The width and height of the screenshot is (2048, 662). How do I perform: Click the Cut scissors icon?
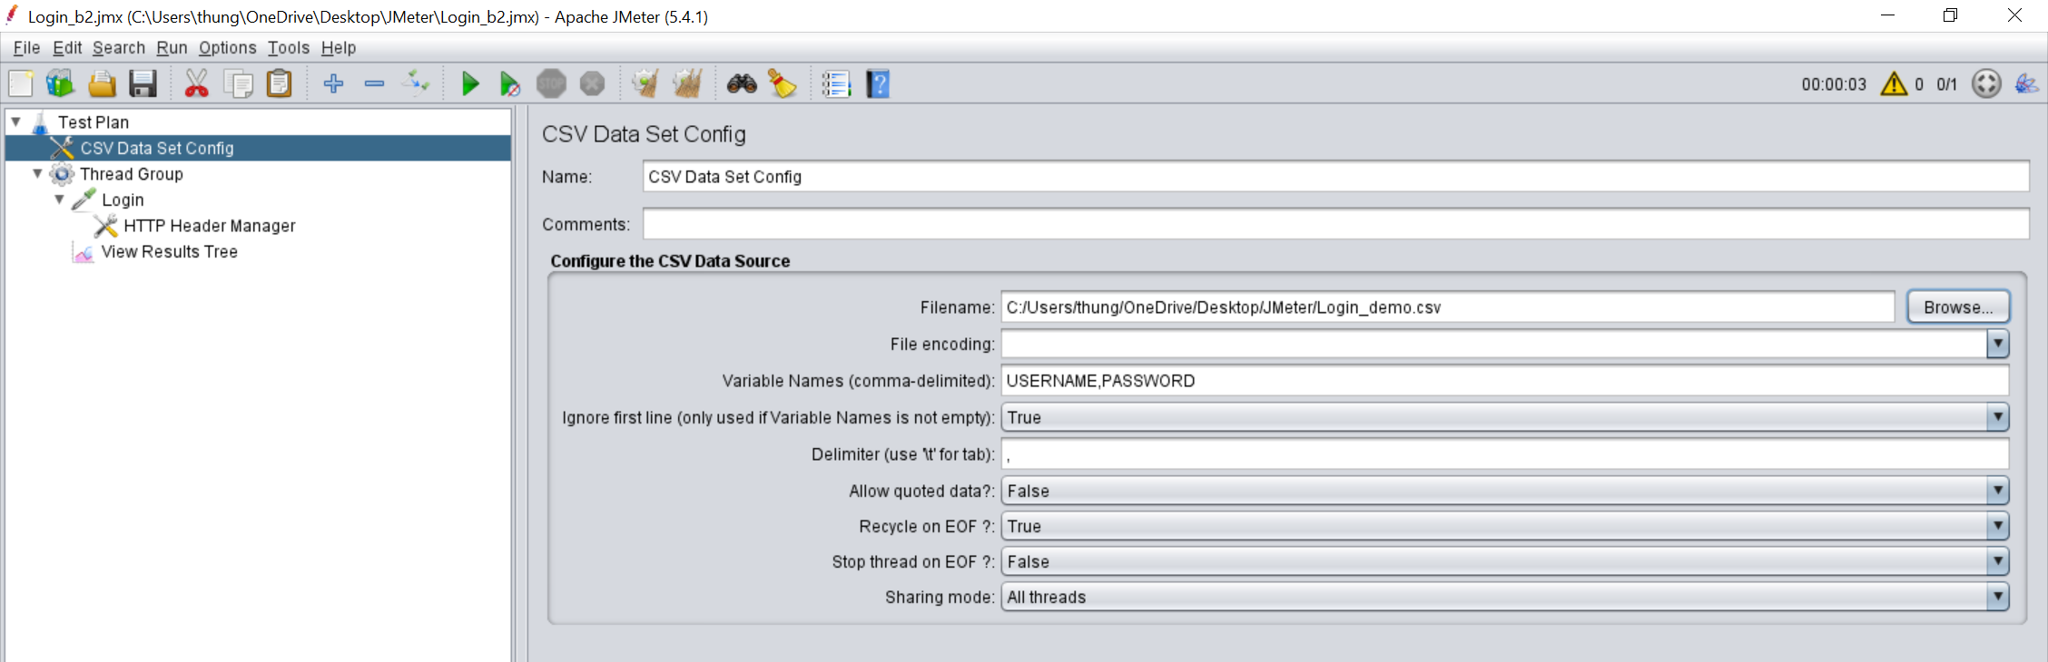coord(196,84)
